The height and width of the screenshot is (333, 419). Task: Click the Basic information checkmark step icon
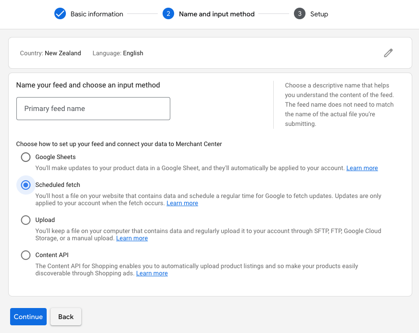(x=60, y=13)
